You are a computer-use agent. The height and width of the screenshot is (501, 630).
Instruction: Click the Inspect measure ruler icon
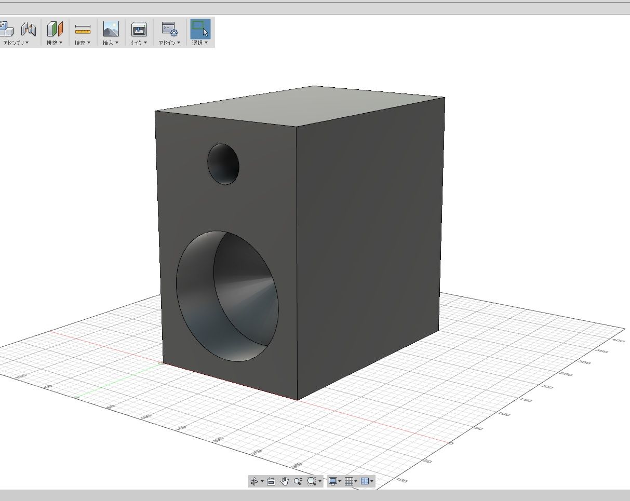click(83, 29)
